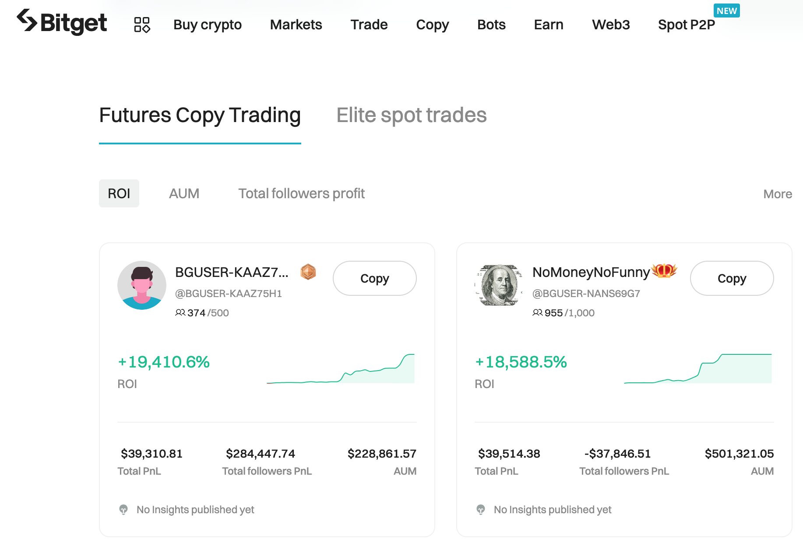Click BGUSER-KAAZ7 bronze badge icon
This screenshot has height=560, width=803.
pyautogui.click(x=308, y=272)
